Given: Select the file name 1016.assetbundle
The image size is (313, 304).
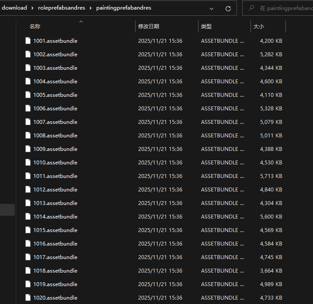Looking at the screenshot, I should (x=55, y=244).
